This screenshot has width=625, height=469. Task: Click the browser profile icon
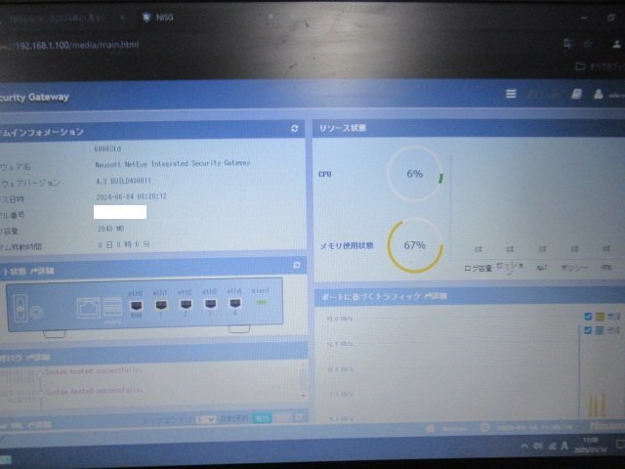tap(616, 44)
